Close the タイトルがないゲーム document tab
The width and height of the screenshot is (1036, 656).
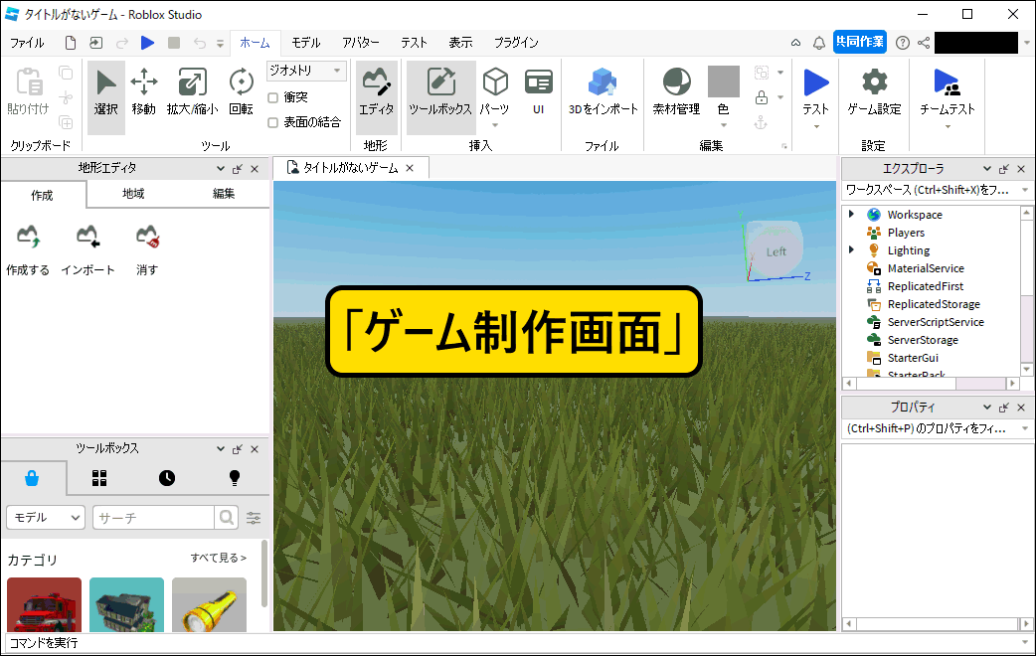[410, 168]
